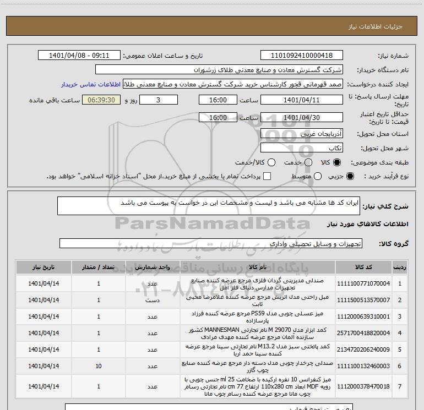424x410 pixels.
Task: Click the delivery city field 'تکاب'
Action: (x=302, y=148)
